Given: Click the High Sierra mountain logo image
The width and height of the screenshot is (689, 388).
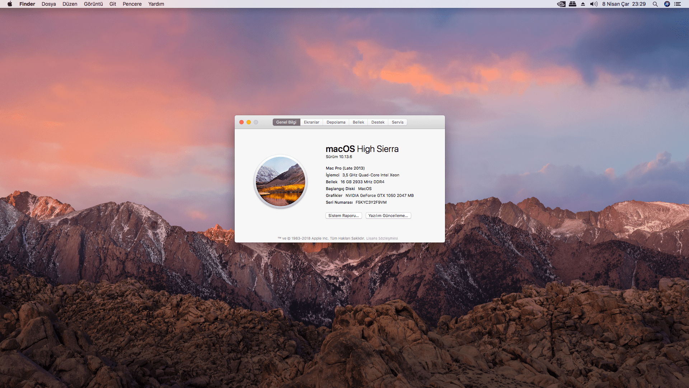Looking at the screenshot, I should pyautogui.click(x=280, y=181).
